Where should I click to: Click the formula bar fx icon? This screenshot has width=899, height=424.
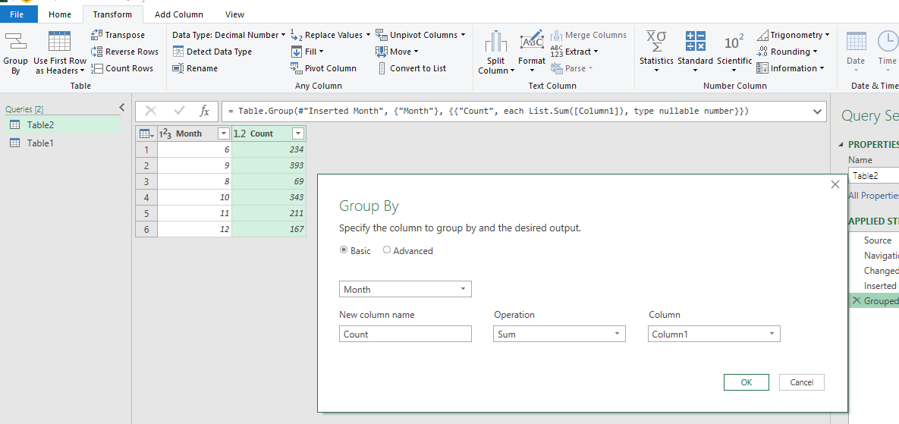click(x=204, y=111)
